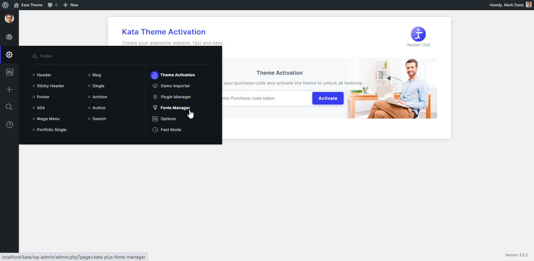Select Theme Activation menu entry

click(177, 75)
